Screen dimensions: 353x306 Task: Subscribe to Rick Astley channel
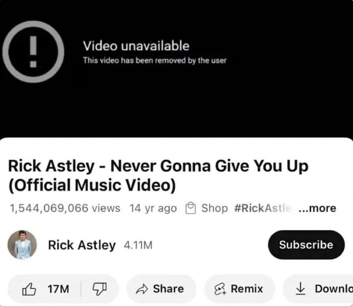click(x=306, y=245)
